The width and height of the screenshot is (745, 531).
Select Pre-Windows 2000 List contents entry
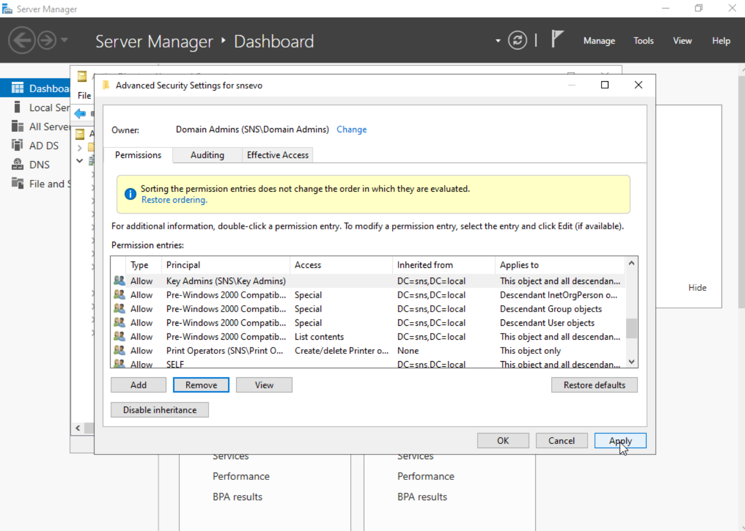click(368, 337)
